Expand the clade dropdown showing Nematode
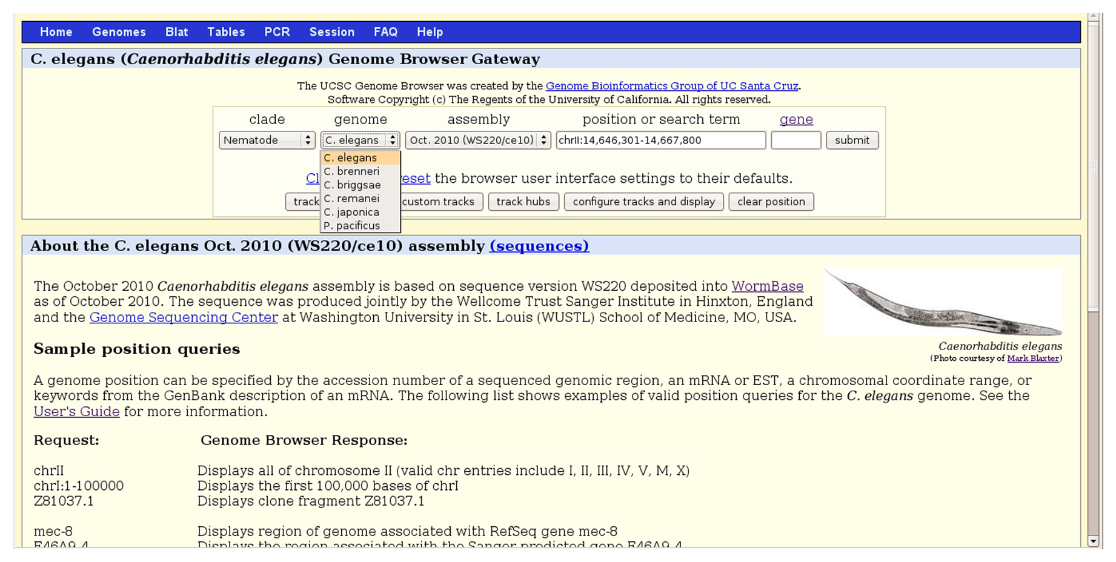The height and width of the screenshot is (562, 1116). pyautogui.click(x=267, y=140)
